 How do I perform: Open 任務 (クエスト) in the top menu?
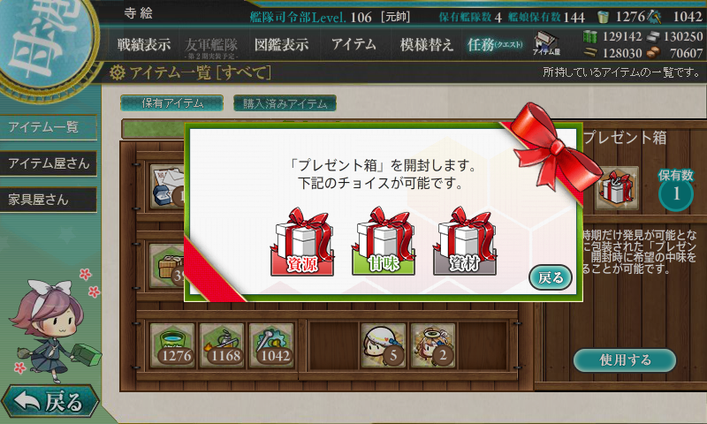click(495, 44)
